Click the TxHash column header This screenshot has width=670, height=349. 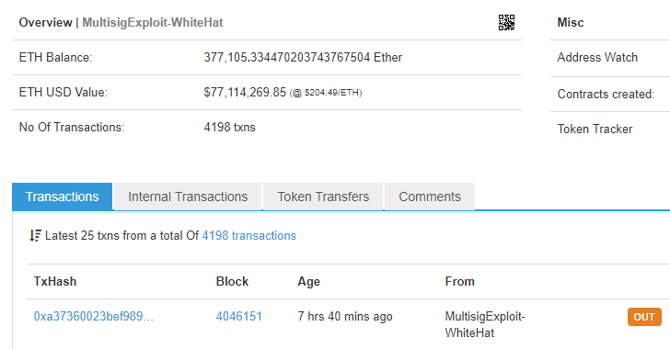pyautogui.click(x=55, y=282)
